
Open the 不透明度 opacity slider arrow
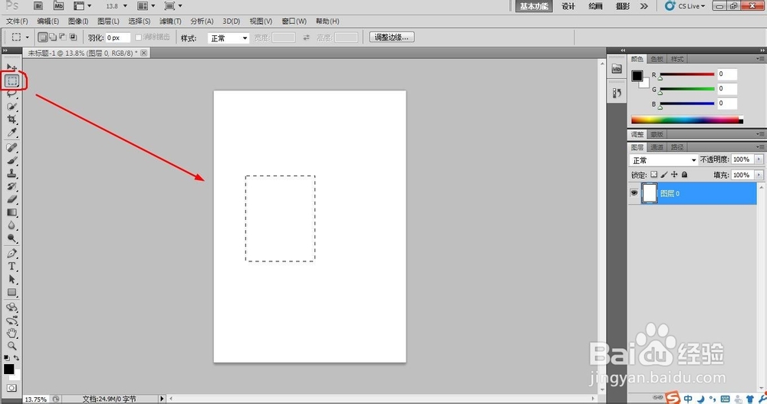(x=759, y=159)
